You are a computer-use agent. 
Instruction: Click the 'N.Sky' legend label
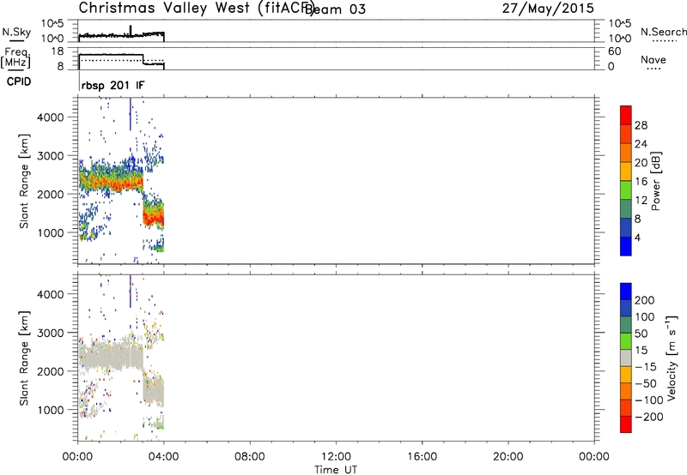(x=16, y=33)
